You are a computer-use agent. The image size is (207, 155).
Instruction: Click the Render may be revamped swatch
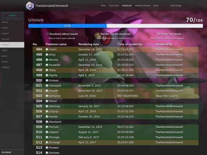coord(99,34)
